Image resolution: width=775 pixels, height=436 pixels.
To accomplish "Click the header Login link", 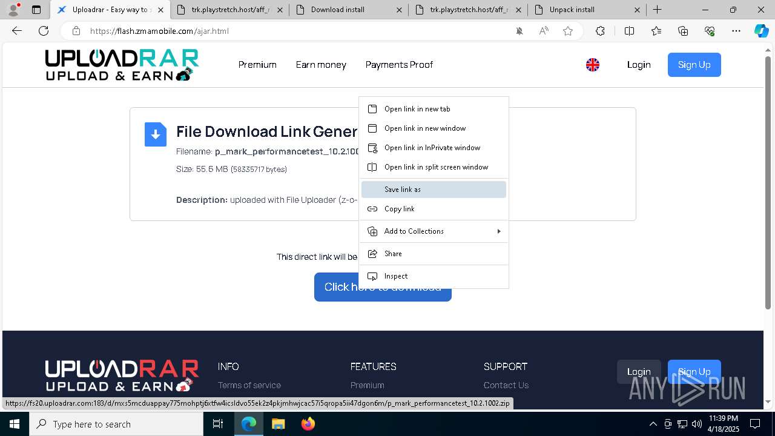I will (x=639, y=65).
